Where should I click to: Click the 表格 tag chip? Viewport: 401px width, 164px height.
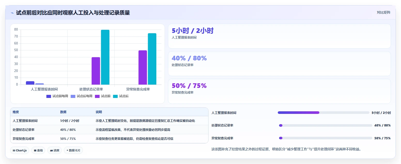(x=38, y=150)
